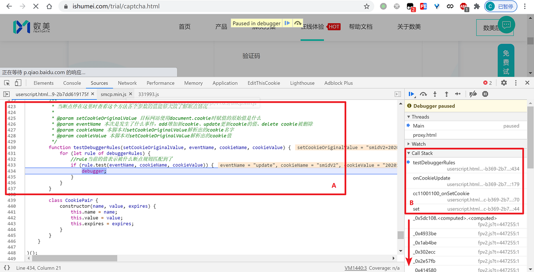Select the proxy.html thread
This screenshot has width=534, height=272.
[x=466, y=135]
